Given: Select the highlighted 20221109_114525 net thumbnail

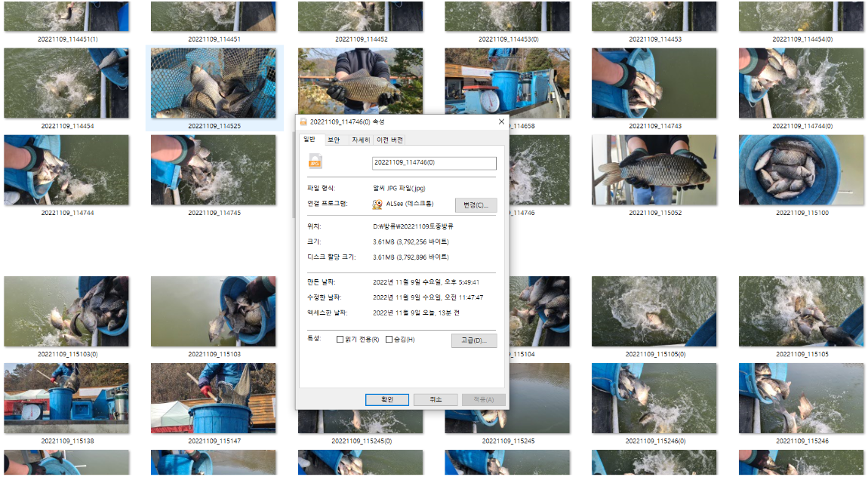Looking at the screenshot, I should click(214, 83).
